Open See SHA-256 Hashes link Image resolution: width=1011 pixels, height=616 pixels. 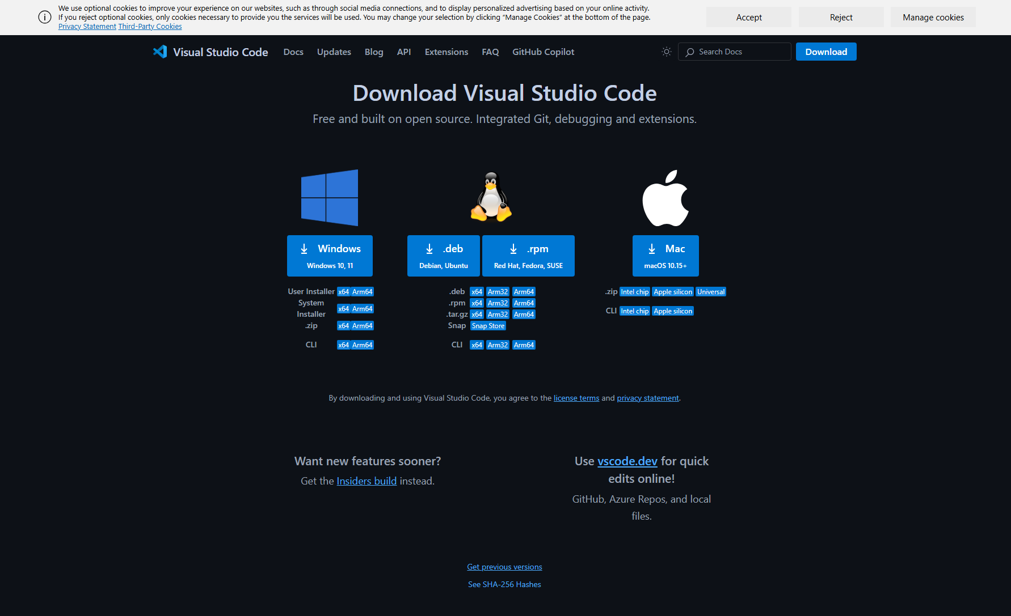[x=504, y=584]
